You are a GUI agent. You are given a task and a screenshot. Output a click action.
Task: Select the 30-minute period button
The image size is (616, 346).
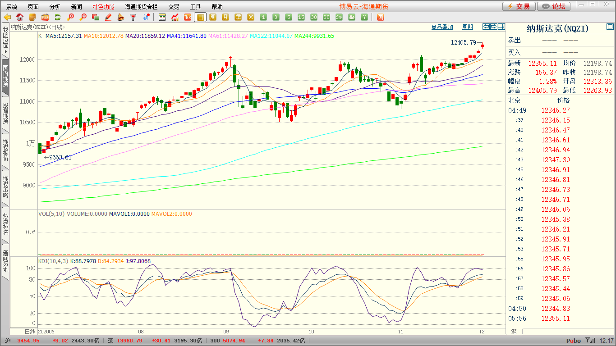click(314, 17)
